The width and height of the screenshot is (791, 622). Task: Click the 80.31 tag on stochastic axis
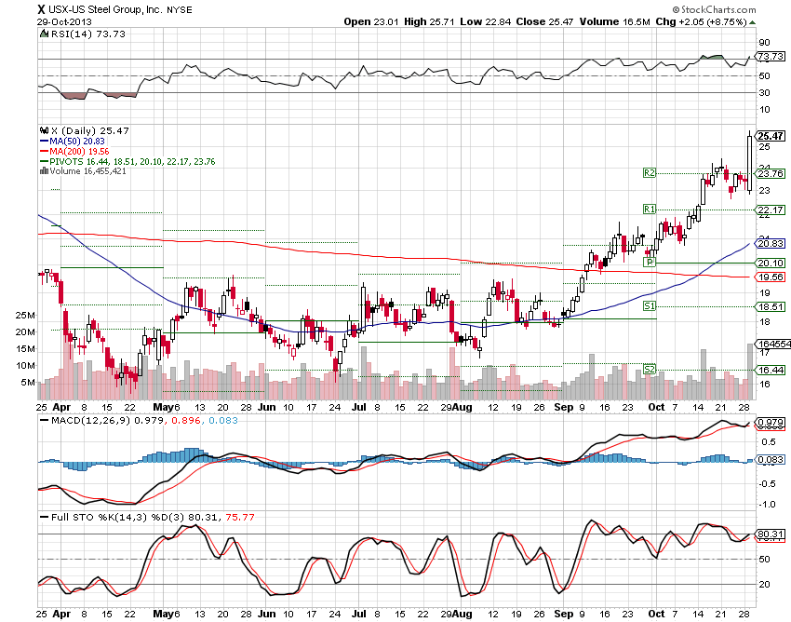[771, 534]
